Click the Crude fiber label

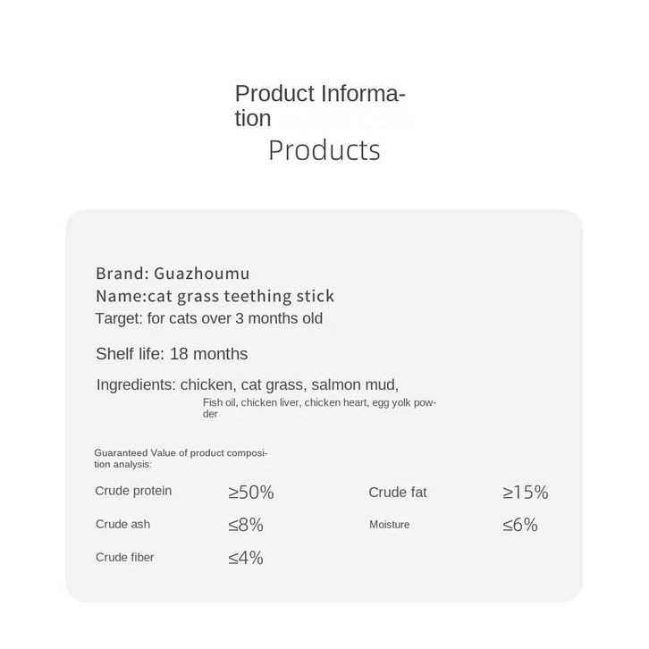tap(124, 557)
